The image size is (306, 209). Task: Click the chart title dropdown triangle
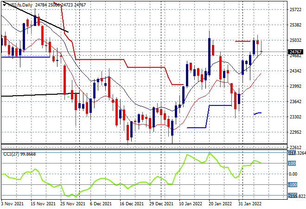tap(4, 5)
